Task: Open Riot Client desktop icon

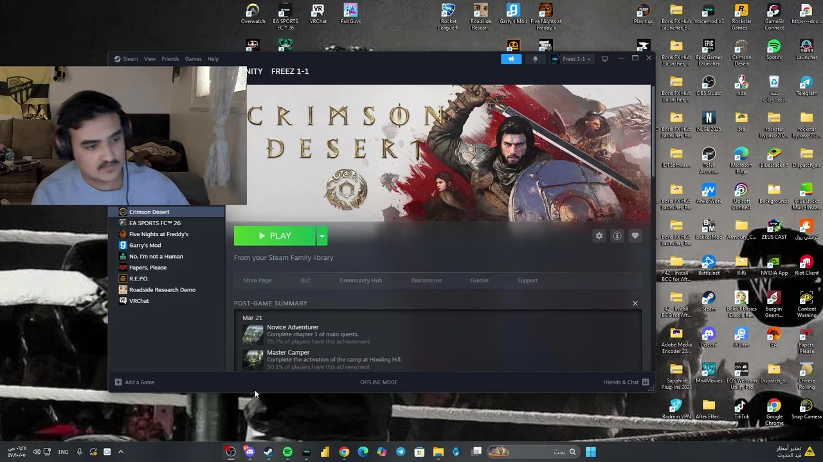Action: tap(806, 266)
